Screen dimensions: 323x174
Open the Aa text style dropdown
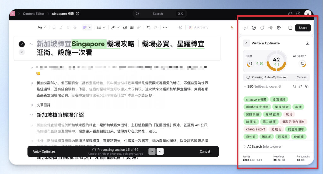(42, 27)
